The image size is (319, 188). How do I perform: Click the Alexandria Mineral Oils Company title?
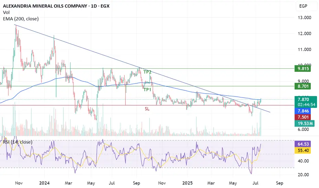[56, 6]
